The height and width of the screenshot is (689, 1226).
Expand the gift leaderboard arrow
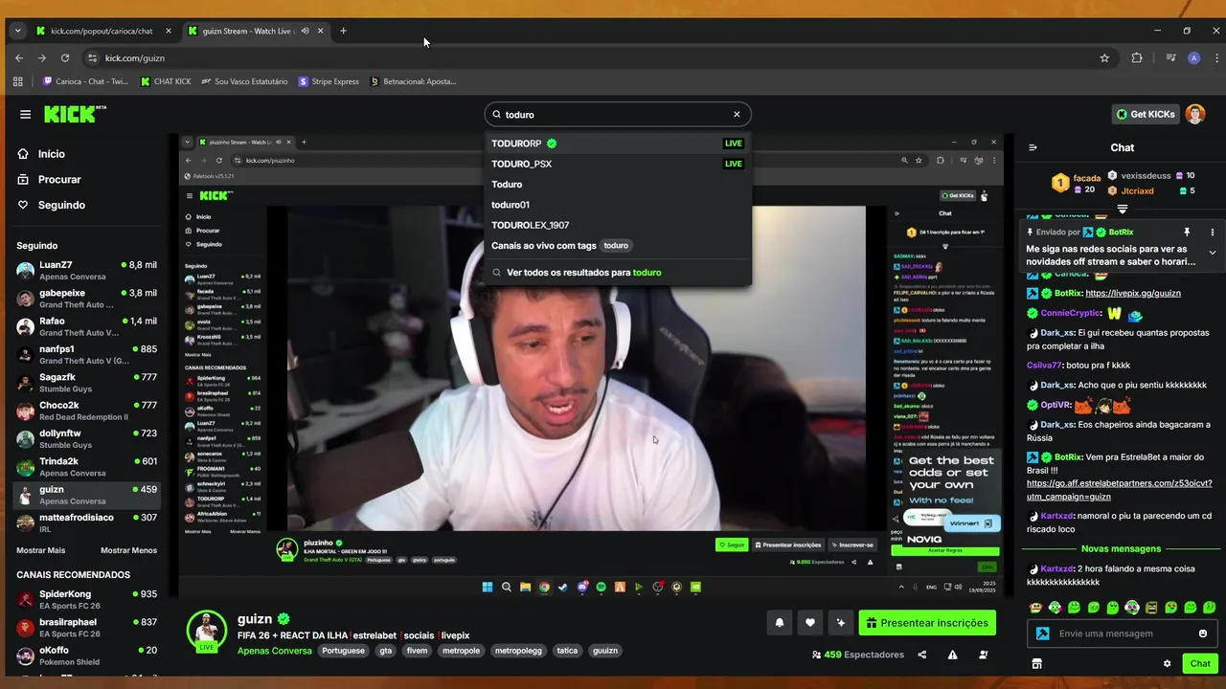pyautogui.click(x=1123, y=209)
